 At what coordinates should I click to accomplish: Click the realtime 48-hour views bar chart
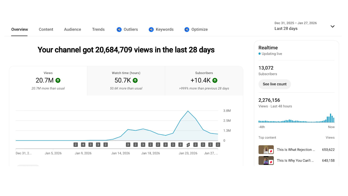tap(297, 118)
